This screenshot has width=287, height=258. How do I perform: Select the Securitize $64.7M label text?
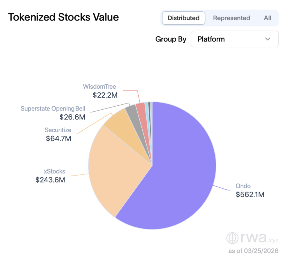(58, 139)
